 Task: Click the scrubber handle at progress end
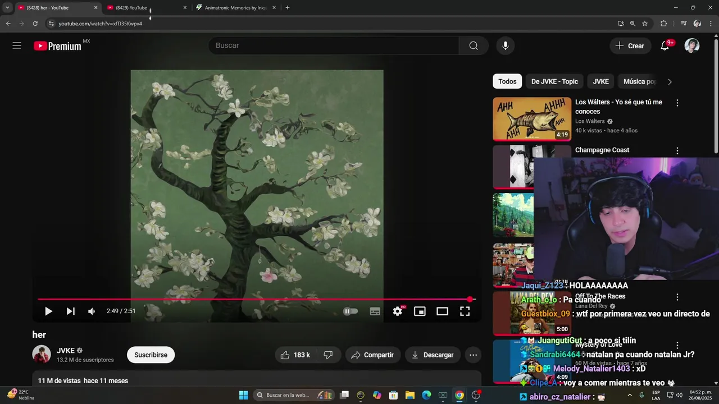click(470, 300)
